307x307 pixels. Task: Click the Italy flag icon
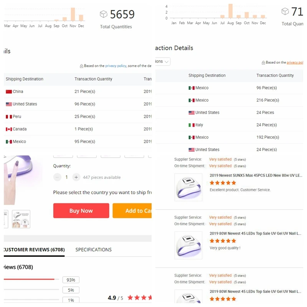pyautogui.click(x=191, y=125)
